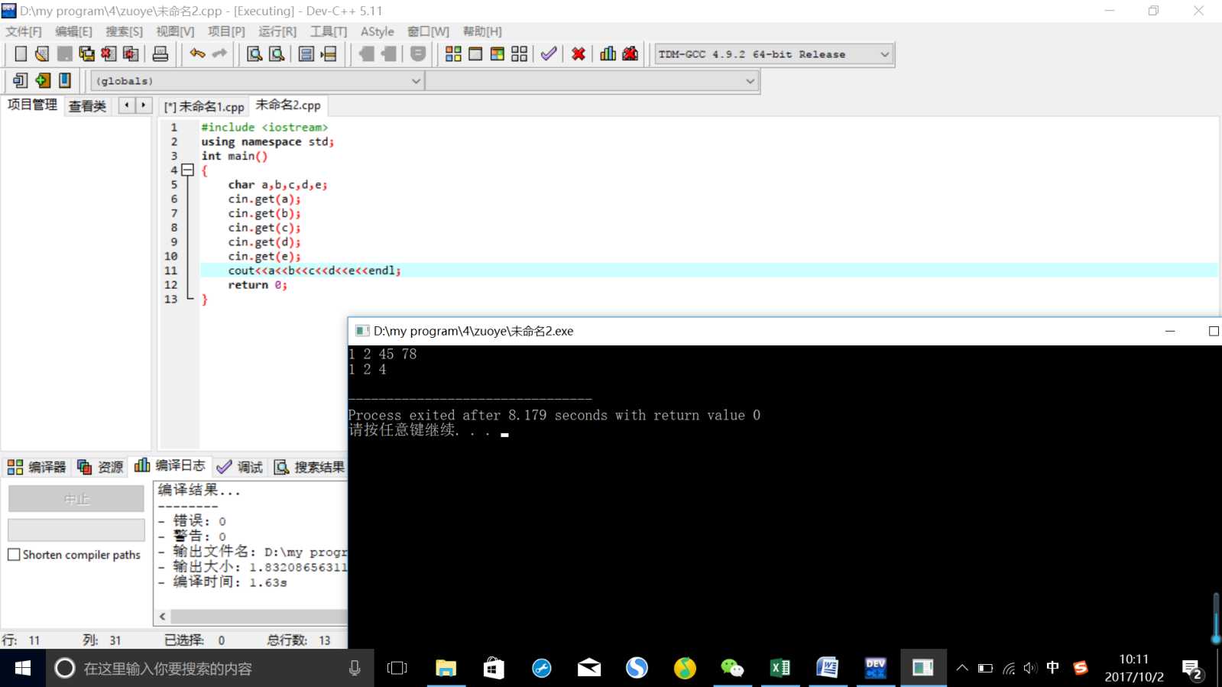Click the Insert snippet green plus icon
The width and height of the screenshot is (1222, 687).
click(43, 80)
